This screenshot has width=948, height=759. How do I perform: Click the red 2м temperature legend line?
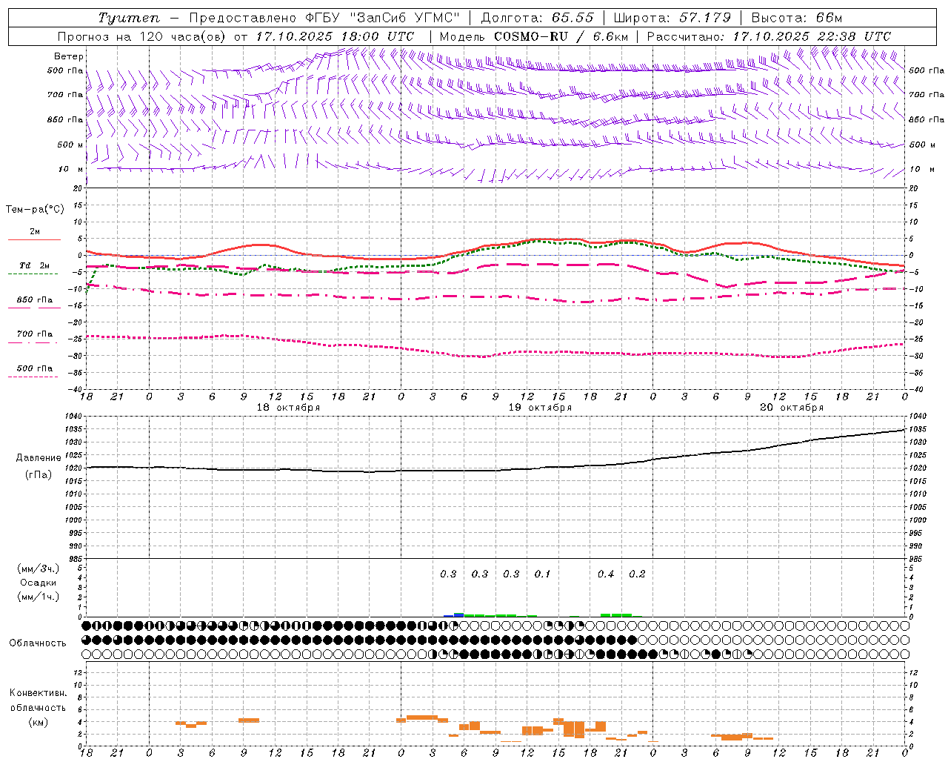pos(34,239)
